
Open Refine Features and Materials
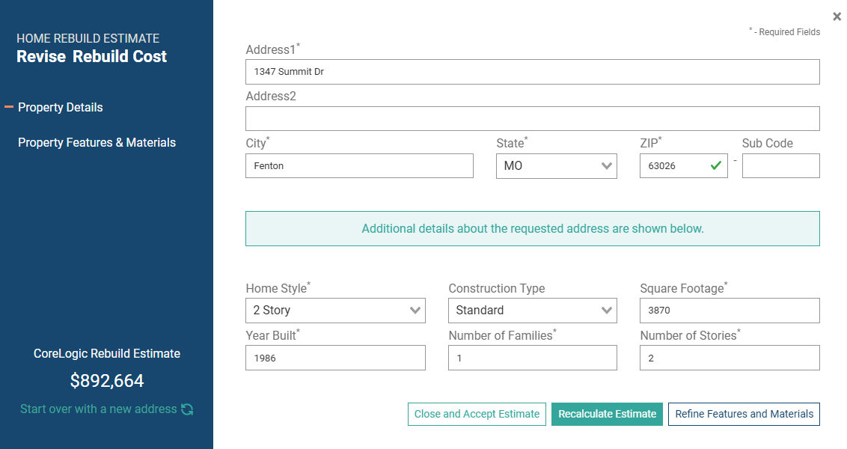pyautogui.click(x=744, y=414)
